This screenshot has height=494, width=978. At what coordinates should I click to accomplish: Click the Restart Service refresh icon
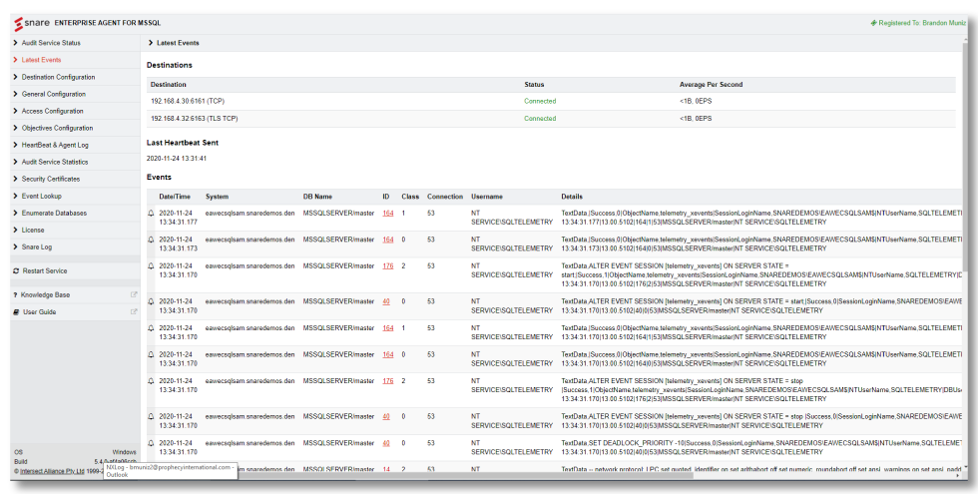point(16,271)
